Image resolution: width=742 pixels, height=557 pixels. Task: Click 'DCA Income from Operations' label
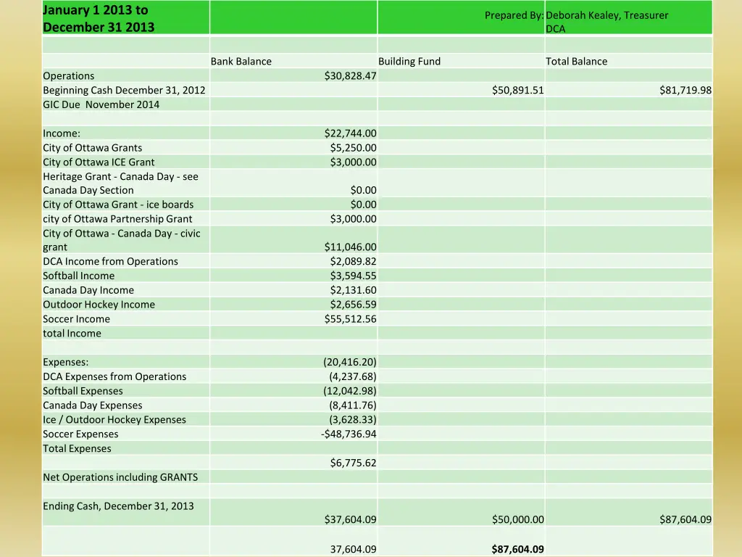(x=110, y=261)
